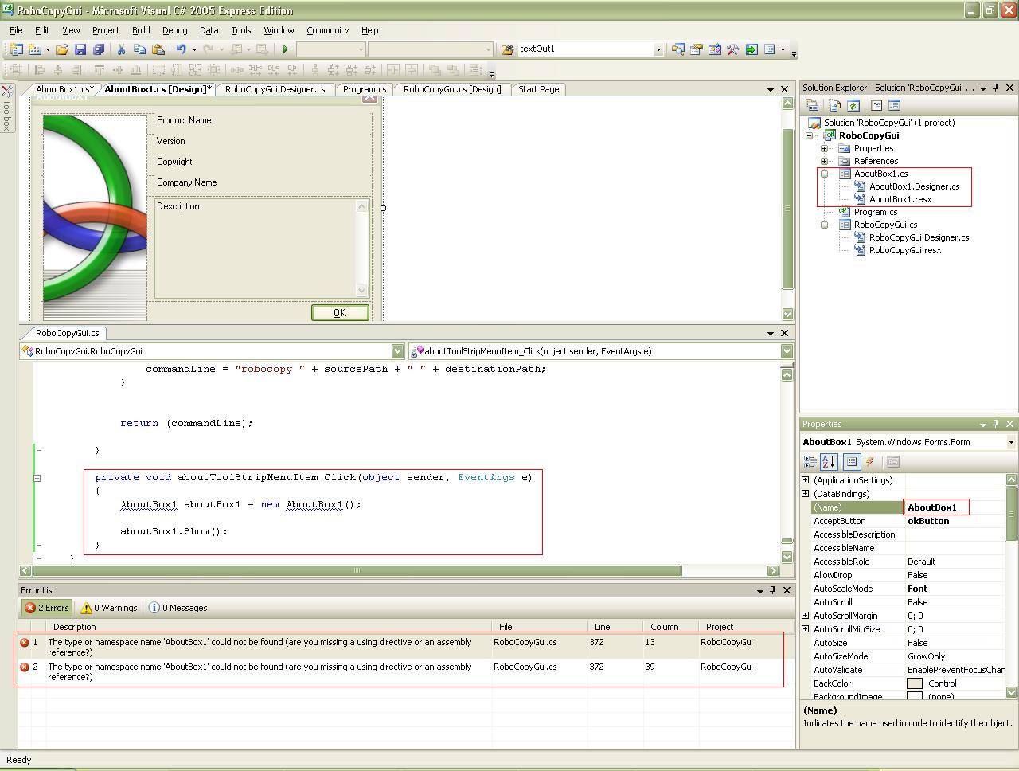Collapse the AboutBox1.cs node

coord(825,174)
